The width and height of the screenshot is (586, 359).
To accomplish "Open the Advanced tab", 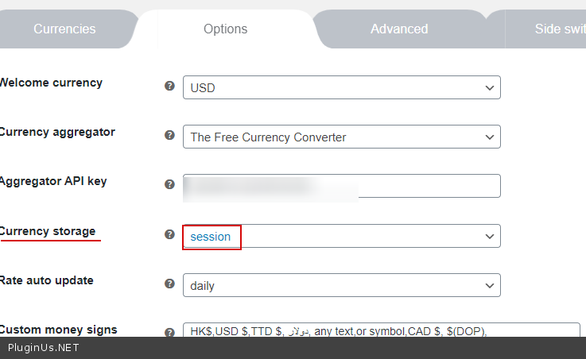I will 399,29.
